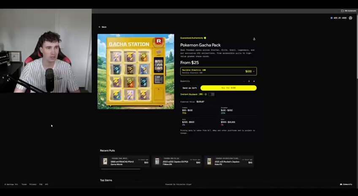Expand the $100 pack tier dropdown

[219, 71]
